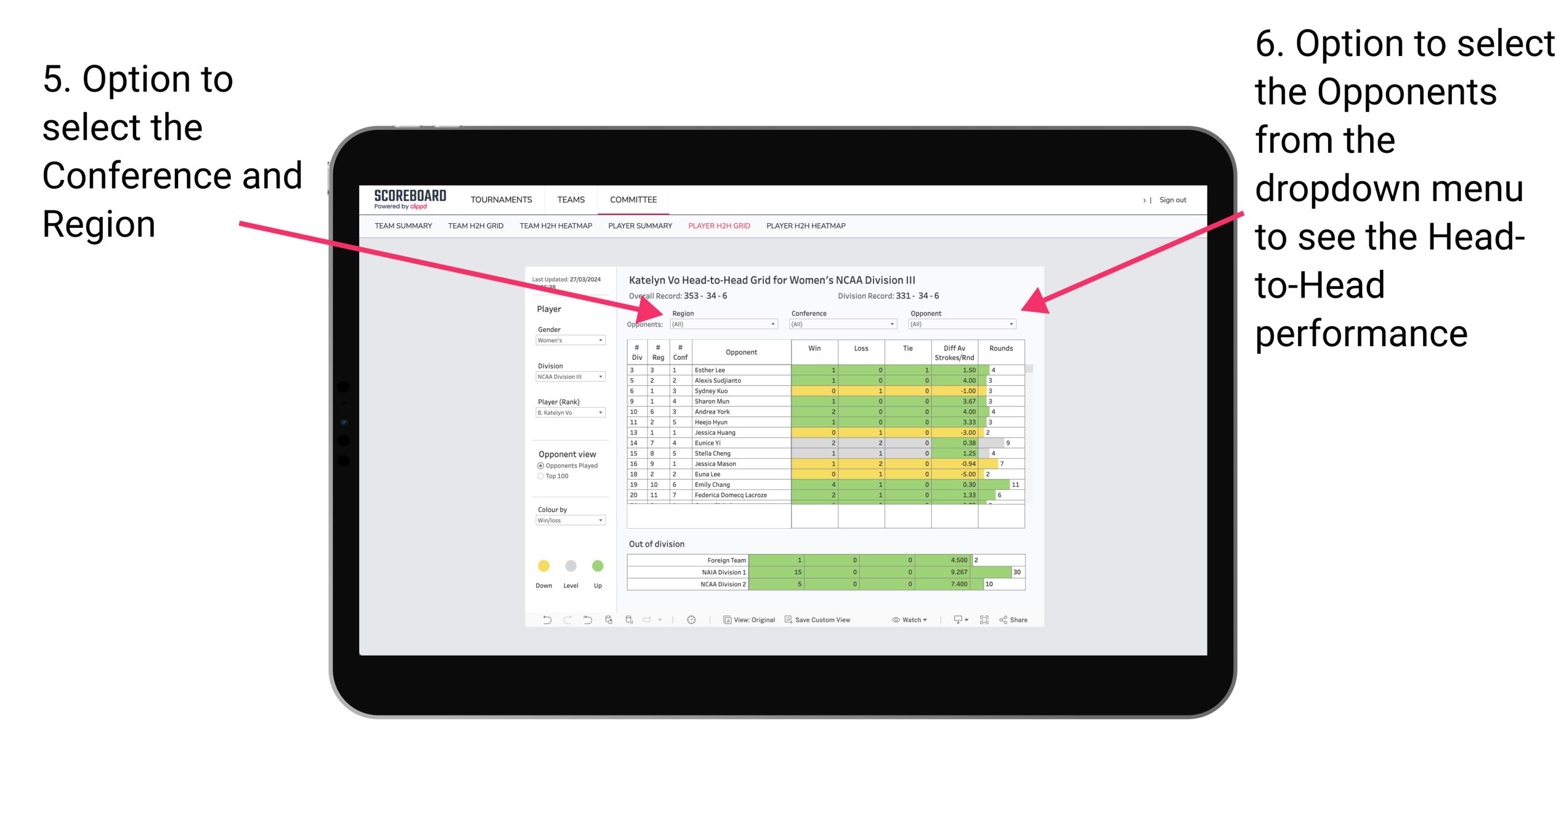Open the Region dropdown filter
Screen dimensions: 1561x840
coord(725,326)
